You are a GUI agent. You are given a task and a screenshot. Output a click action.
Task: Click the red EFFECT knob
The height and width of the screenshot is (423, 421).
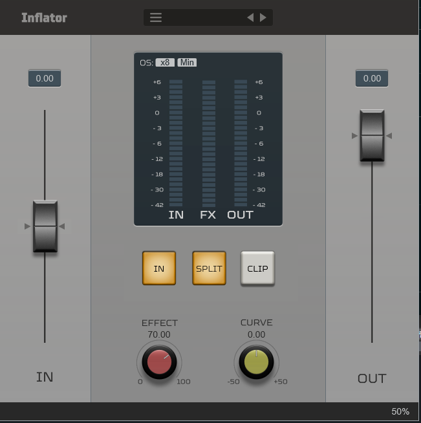coord(159,362)
